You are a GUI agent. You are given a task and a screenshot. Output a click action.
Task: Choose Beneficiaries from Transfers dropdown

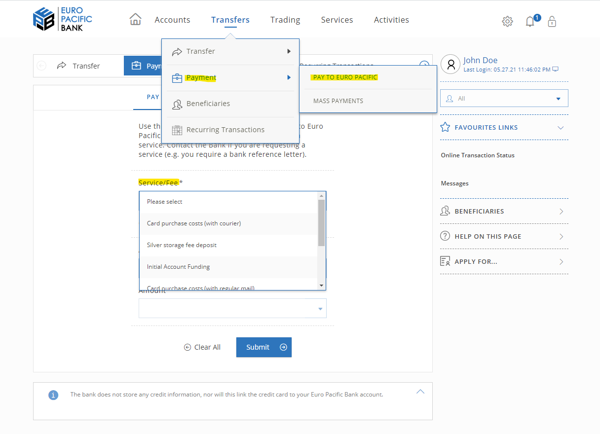230,104
